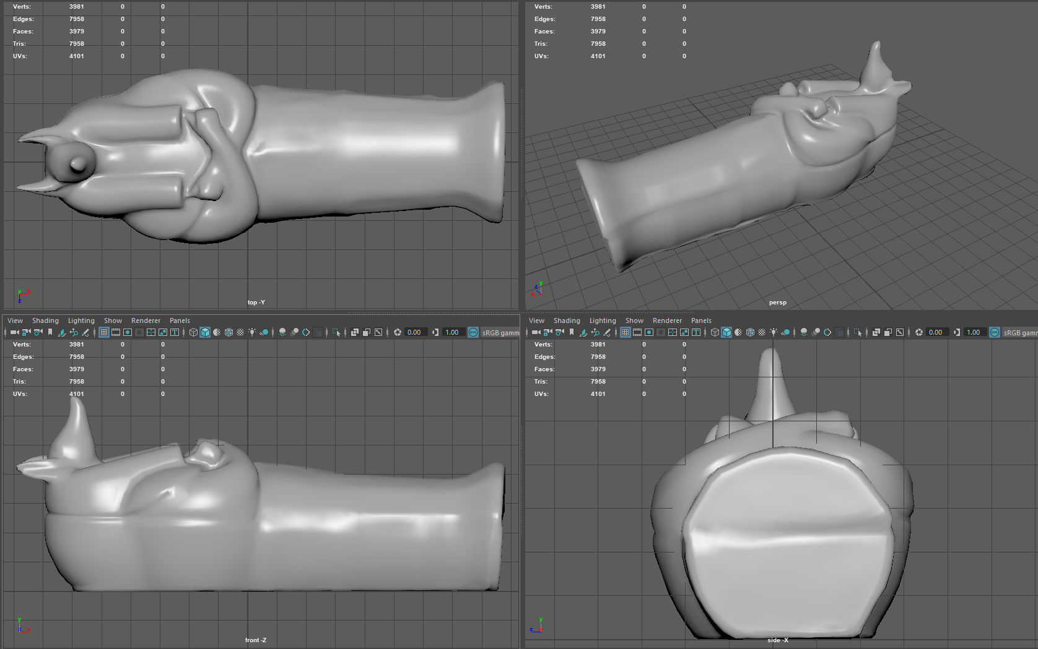Click Select Camera icon in side panel toolbar

[x=536, y=332]
